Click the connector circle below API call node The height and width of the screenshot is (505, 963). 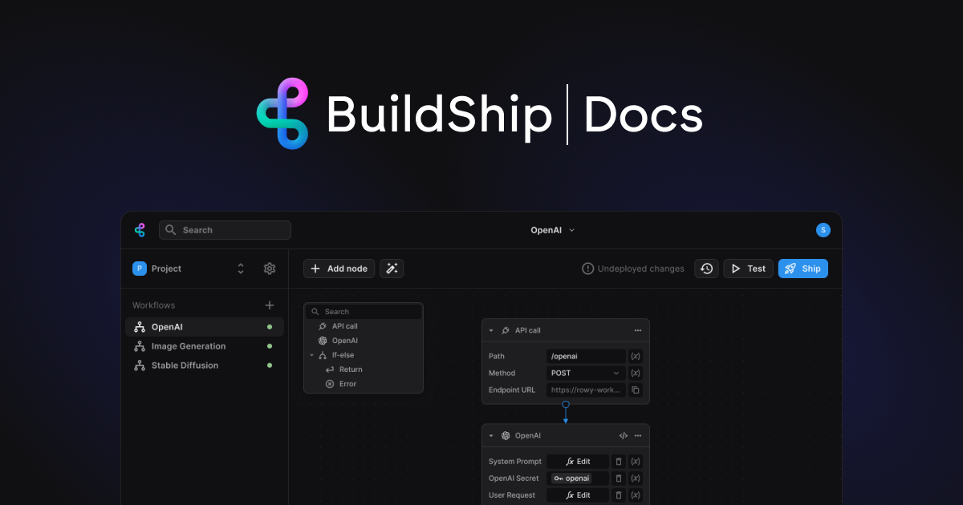[566, 405]
